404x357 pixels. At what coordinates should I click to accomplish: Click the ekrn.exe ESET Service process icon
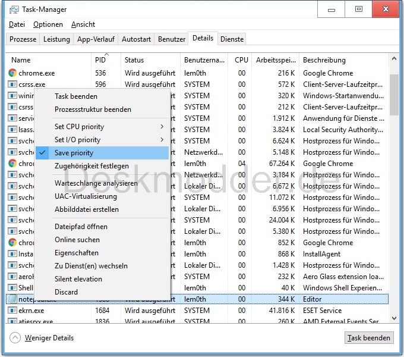point(12,311)
